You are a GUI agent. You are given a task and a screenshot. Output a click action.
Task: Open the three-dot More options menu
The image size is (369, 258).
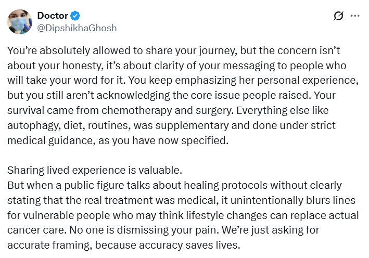(355, 16)
